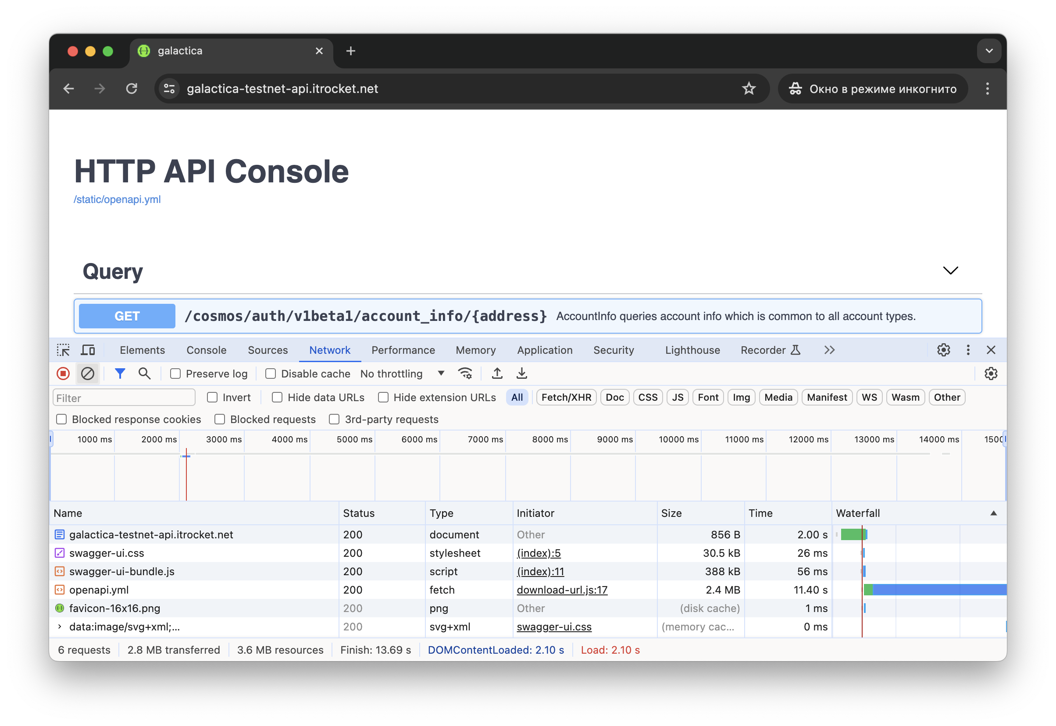This screenshot has width=1056, height=726.
Task: Close the DevTools panel
Action: point(990,350)
